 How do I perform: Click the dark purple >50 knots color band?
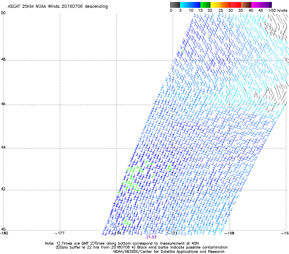[271, 5]
